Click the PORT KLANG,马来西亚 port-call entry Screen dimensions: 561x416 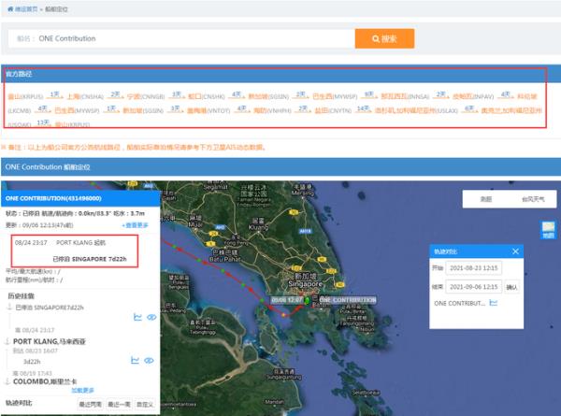[x=50, y=341]
